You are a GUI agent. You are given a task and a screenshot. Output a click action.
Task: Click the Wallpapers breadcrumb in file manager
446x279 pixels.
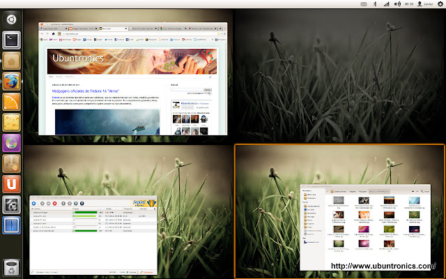[362, 192]
